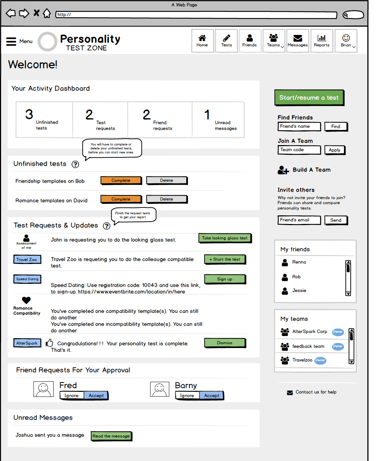The image size is (377, 461).
Task: Click the browser search magnifier field
Action: [353, 15]
